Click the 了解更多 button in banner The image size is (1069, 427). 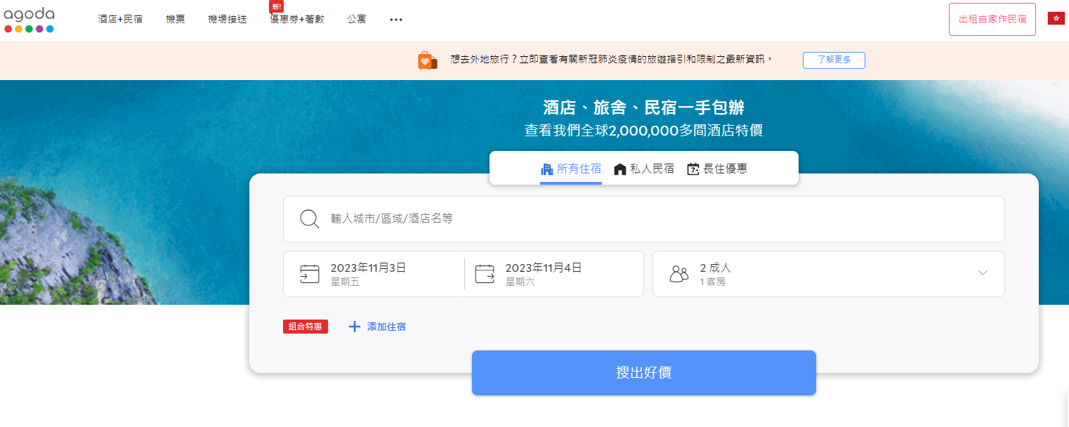(834, 60)
